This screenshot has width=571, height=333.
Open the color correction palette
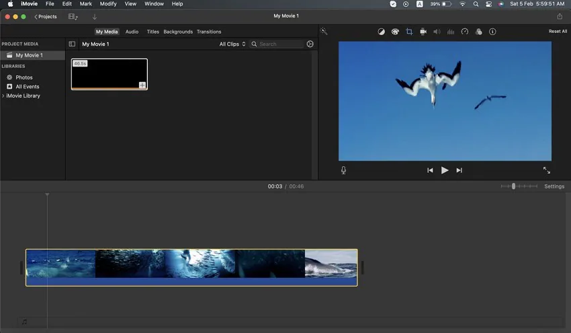point(395,32)
